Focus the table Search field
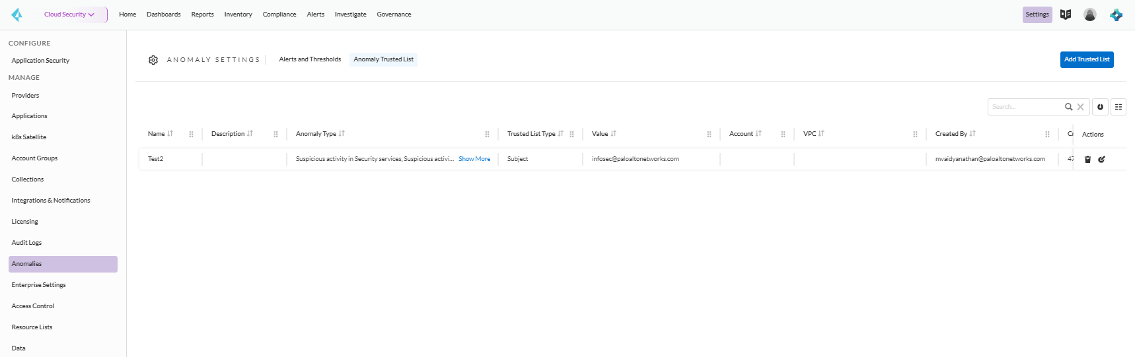Viewport: 1135px width, 357px height. click(x=1026, y=107)
